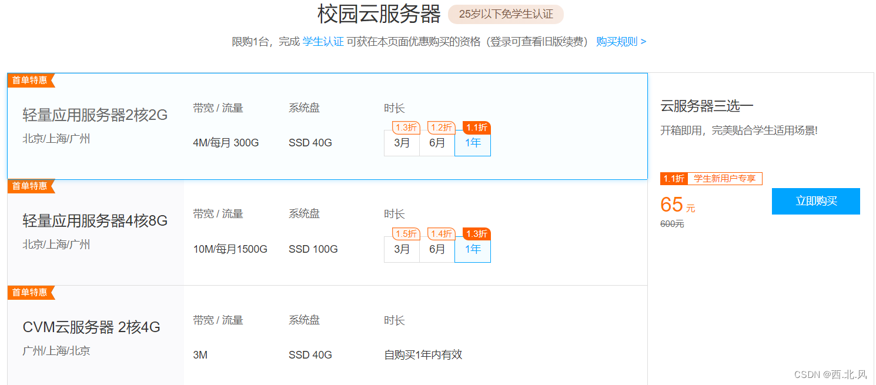Click the 1.3折 tag above 2核2G 3月

406,128
